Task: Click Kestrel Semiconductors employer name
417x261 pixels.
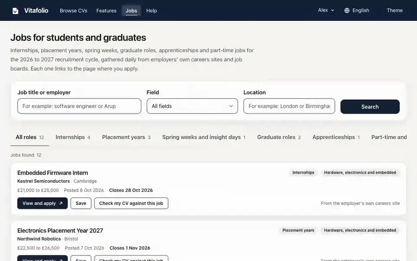Action: (x=43, y=181)
